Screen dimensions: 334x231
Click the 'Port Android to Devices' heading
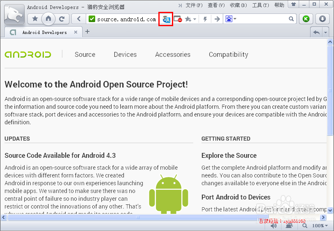[x=236, y=197]
